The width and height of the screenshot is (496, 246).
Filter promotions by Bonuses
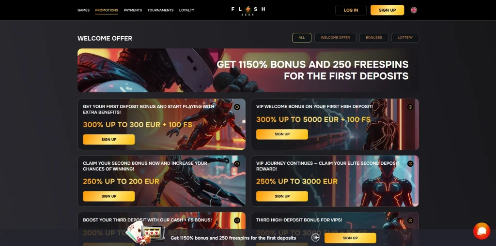(x=374, y=38)
